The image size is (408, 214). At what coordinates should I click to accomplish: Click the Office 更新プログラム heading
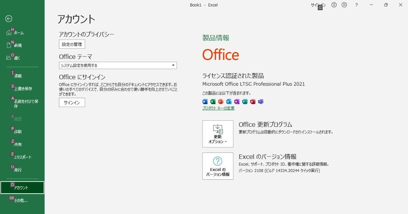click(x=266, y=124)
